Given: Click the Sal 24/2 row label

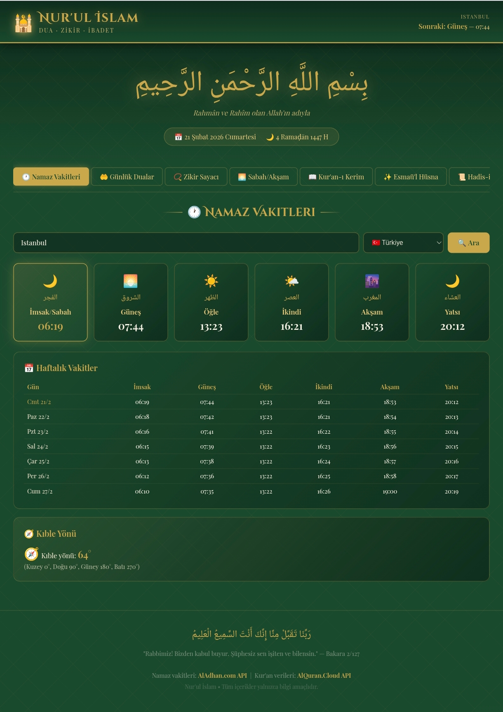Looking at the screenshot, I should [x=38, y=446].
